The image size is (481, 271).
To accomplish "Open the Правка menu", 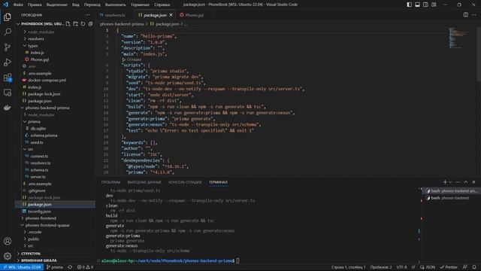I will click(35, 5).
